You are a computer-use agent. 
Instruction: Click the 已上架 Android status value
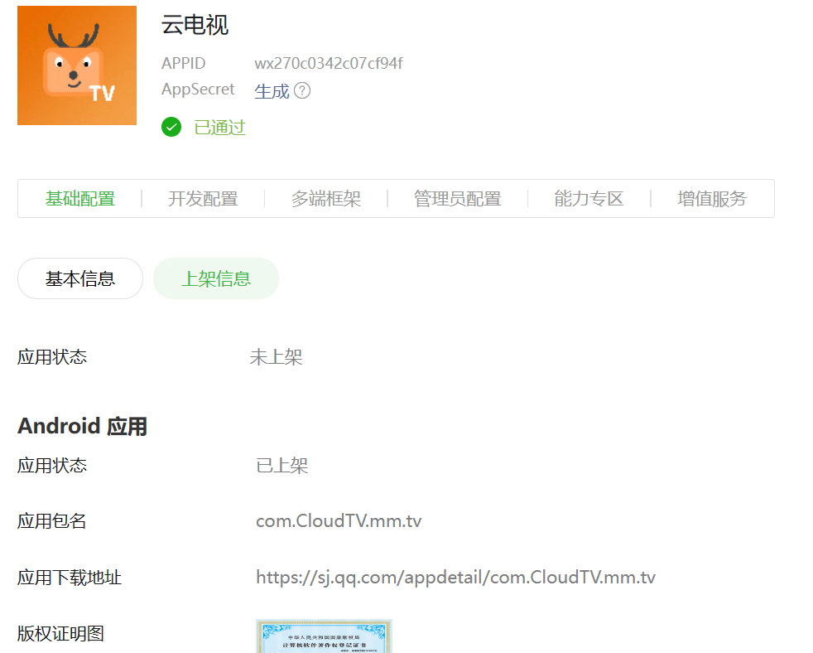coord(282,466)
